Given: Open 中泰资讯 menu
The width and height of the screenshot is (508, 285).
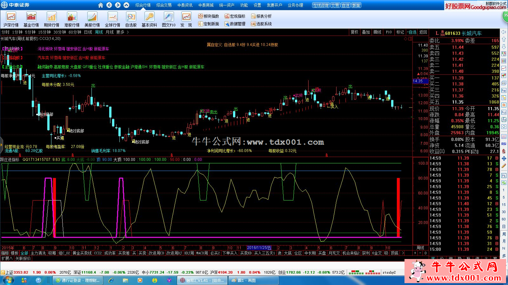Looking at the screenshot, I should pyautogui.click(x=185, y=5).
